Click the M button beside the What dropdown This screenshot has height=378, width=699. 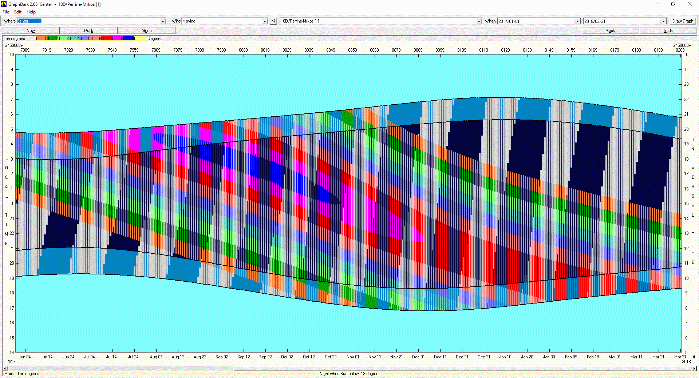point(273,21)
